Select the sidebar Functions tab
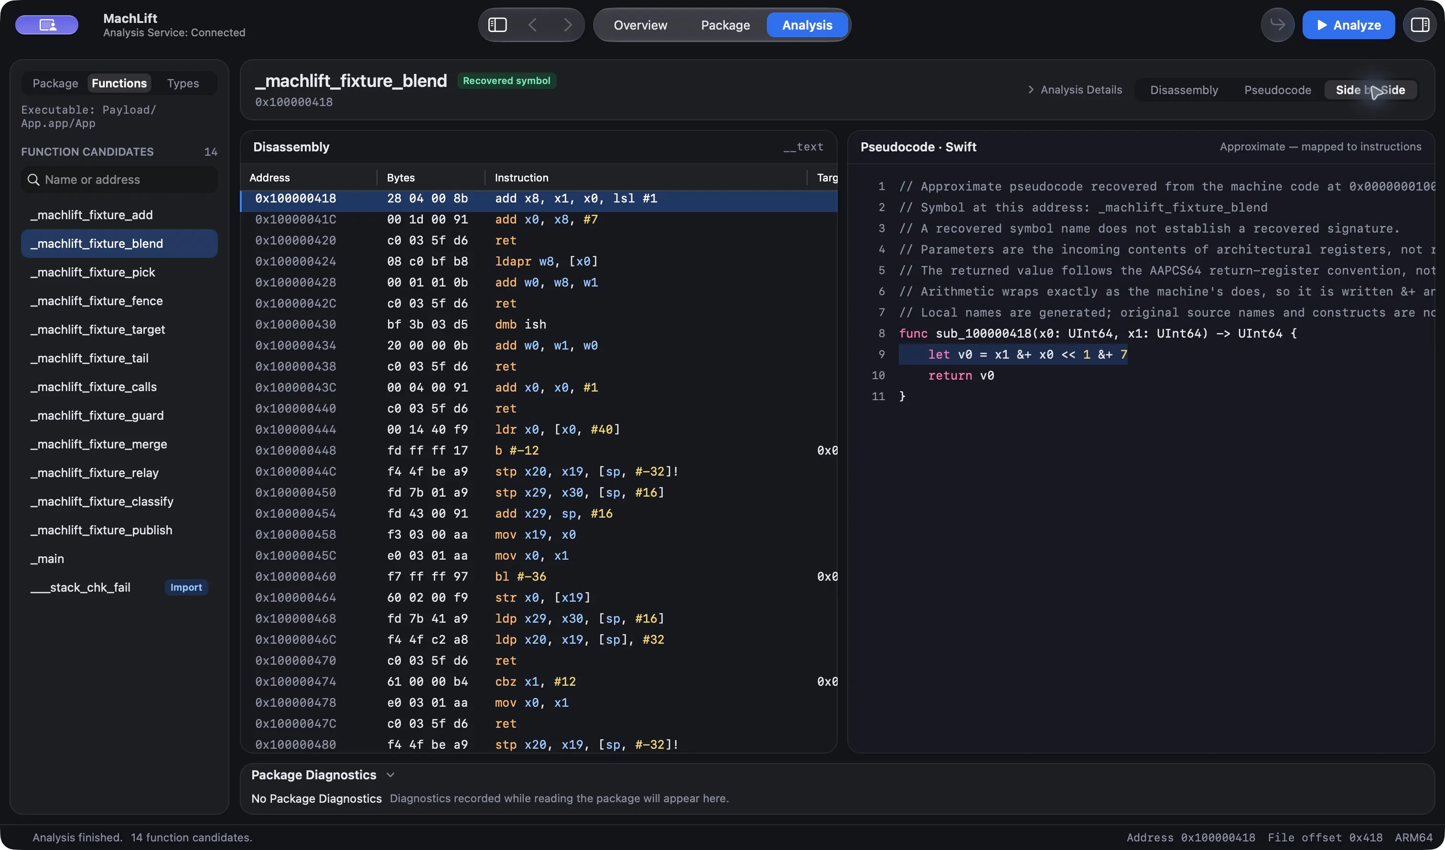1445x850 pixels. pyautogui.click(x=119, y=83)
